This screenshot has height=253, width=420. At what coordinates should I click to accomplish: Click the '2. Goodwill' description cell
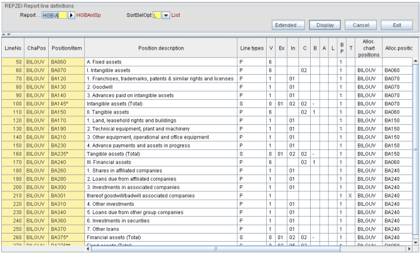pyautogui.click(x=161, y=87)
